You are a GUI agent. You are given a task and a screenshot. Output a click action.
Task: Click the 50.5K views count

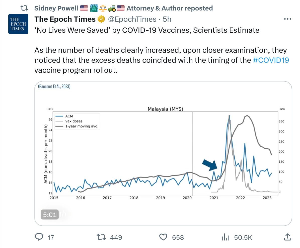point(243,237)
